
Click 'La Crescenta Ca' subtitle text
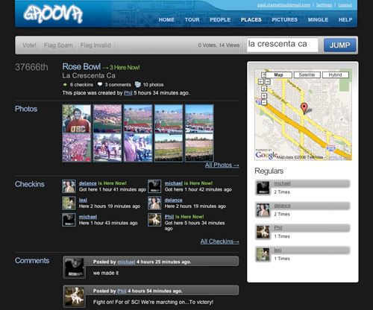coord(89,75)
